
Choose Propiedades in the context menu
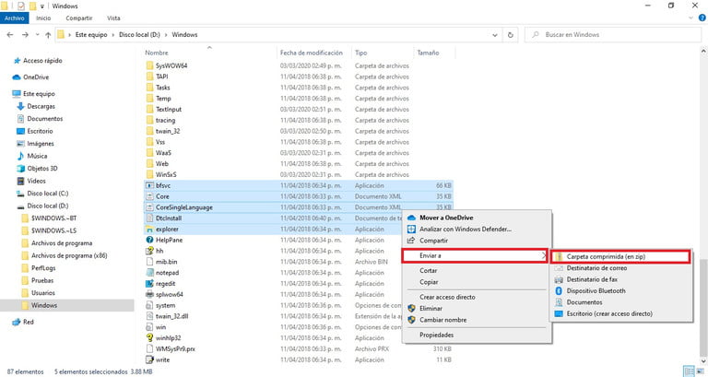pyautogui.click(x=477, y=335)
